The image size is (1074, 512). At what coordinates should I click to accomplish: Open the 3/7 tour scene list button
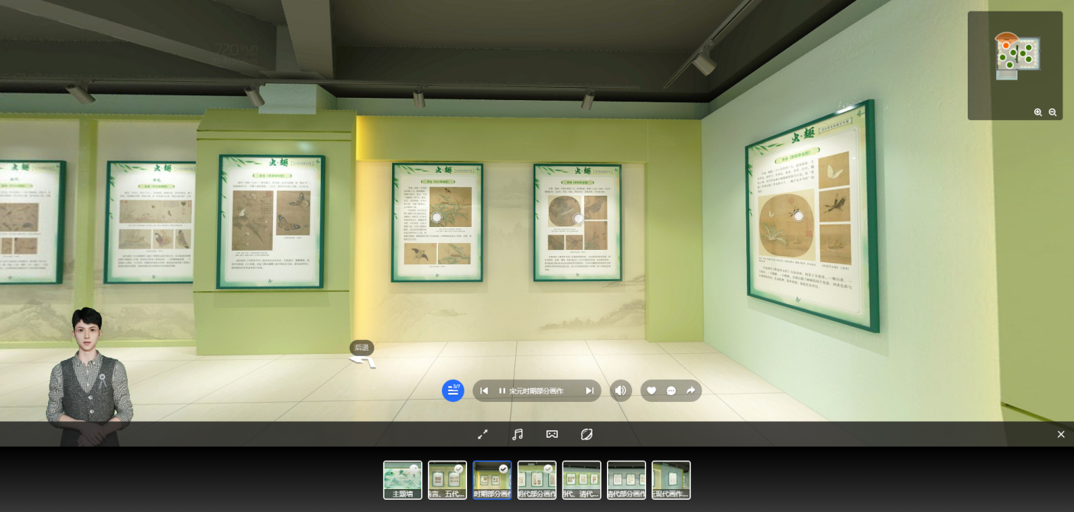[x=453, y=390]
